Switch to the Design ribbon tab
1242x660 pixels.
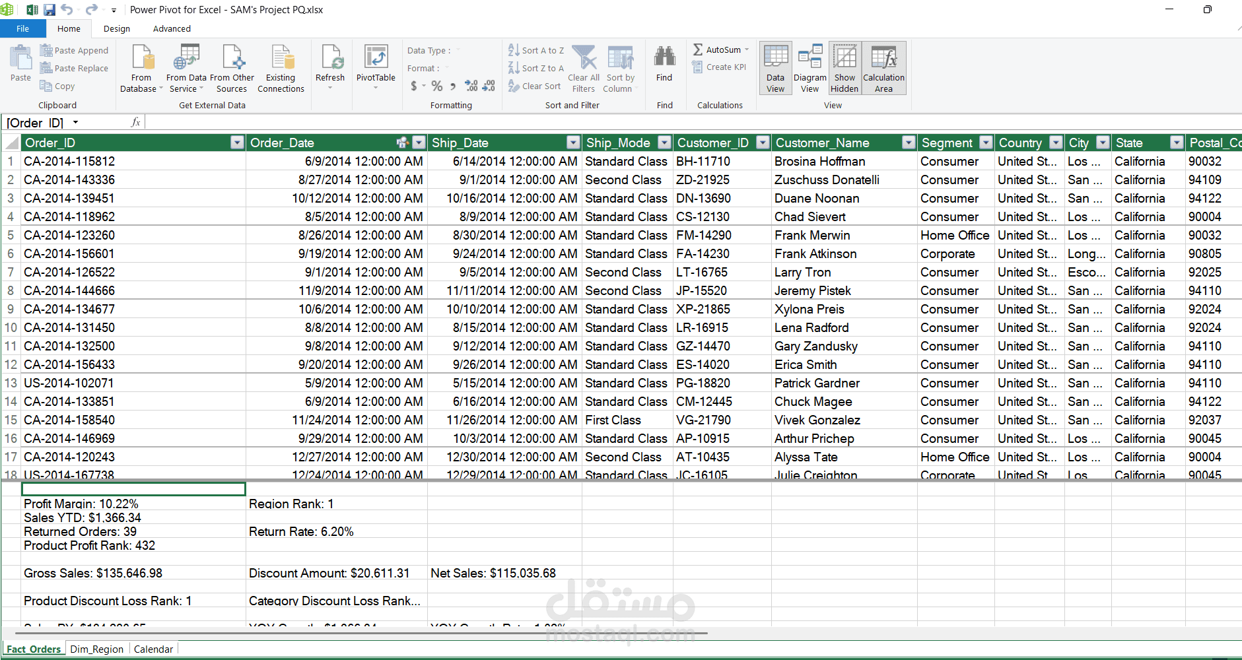pyautogui.click(x=117, y=28)
